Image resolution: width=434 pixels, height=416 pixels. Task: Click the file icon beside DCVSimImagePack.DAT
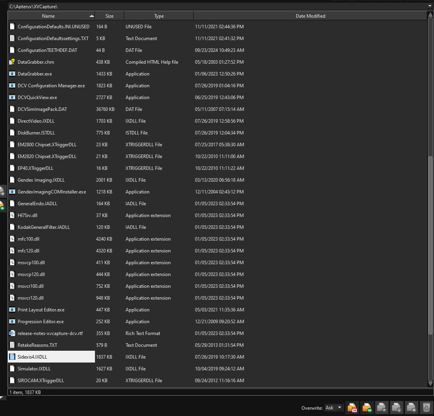[x=12, y=109]
